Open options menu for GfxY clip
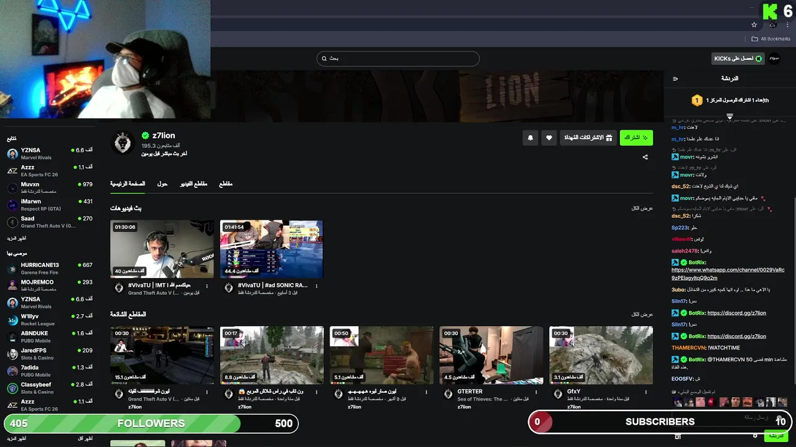Image resolution: width=796 pixels, height=447 pixels. pyautogui.click(x=646, y=392)
